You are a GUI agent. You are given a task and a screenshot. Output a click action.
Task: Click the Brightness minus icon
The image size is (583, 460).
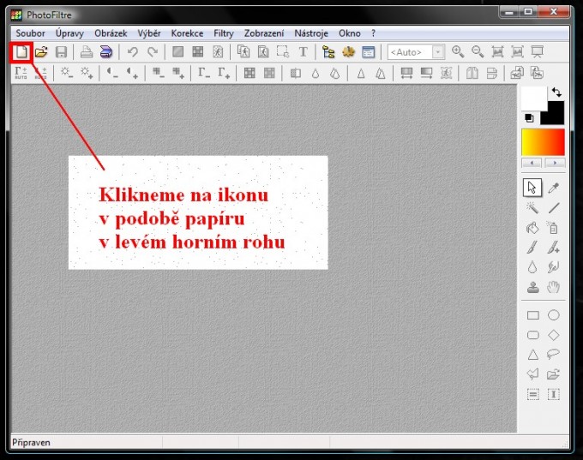click(67, 73)
